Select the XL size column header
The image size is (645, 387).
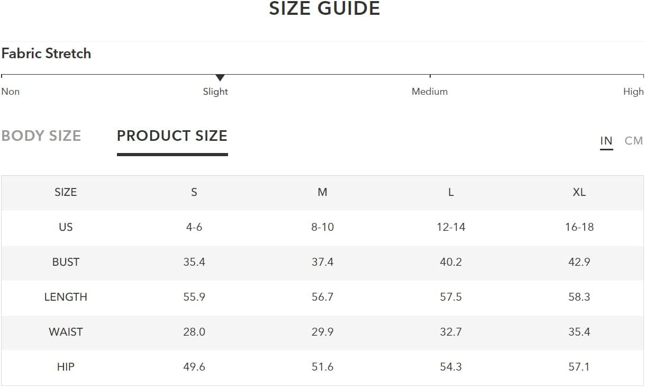(579, 192)
